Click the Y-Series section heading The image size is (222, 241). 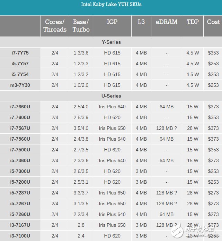111,42
